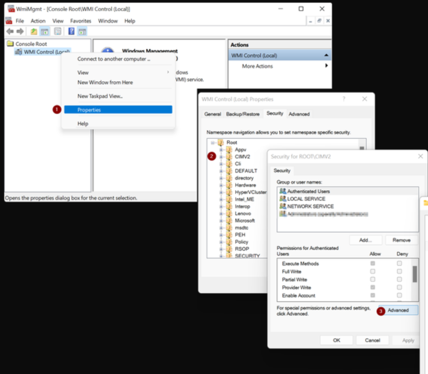428x374 pixels.
Task: Toggle the Allow checkbox for Provider Write
Action: pyautogui.click(x=373, y=287)
